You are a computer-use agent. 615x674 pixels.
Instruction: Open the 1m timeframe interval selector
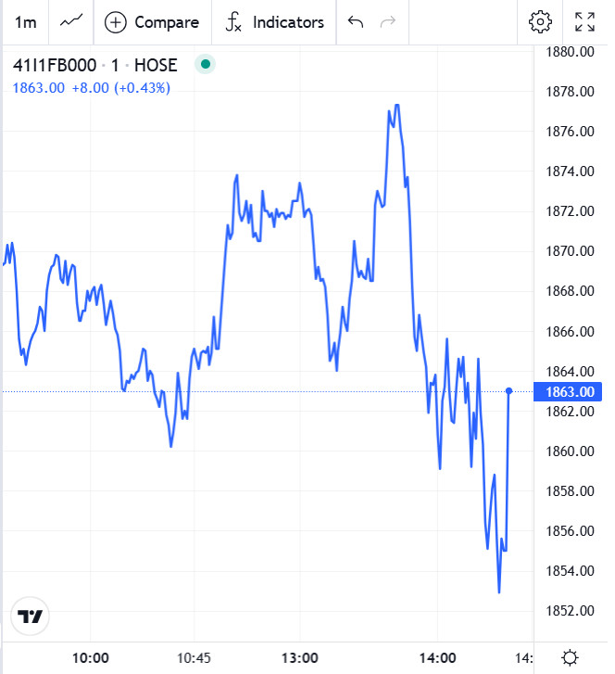tap(27, 22)
